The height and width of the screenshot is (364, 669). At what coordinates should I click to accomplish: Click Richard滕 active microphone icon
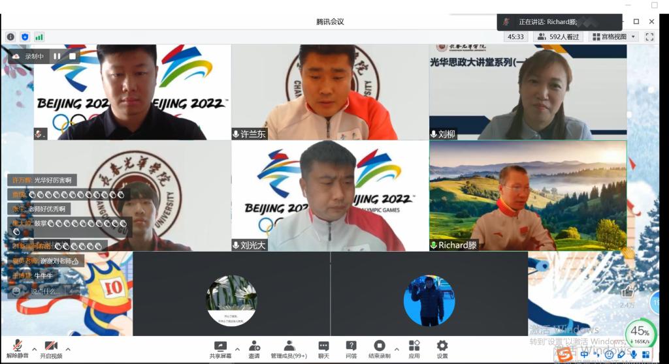(x=434, y=245)
